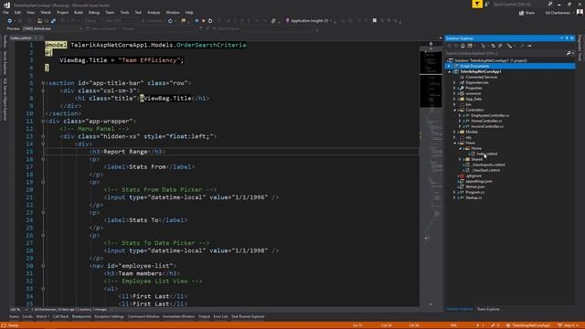Screen dimensions: 585x329
Task: Collapse the Controllers folder in Solution Explorer
Action: (x=455, y=110)
